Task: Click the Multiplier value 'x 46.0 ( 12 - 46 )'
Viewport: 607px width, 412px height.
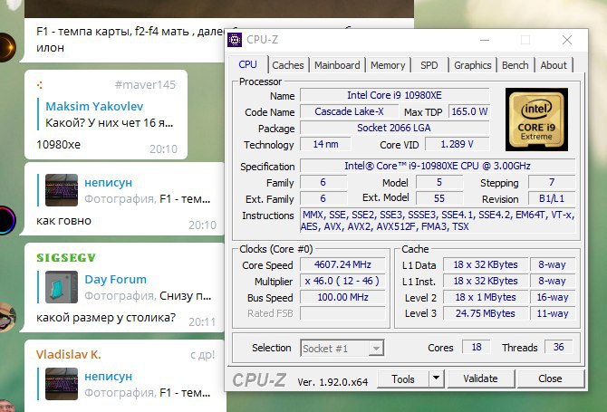Action: [342, 281]
